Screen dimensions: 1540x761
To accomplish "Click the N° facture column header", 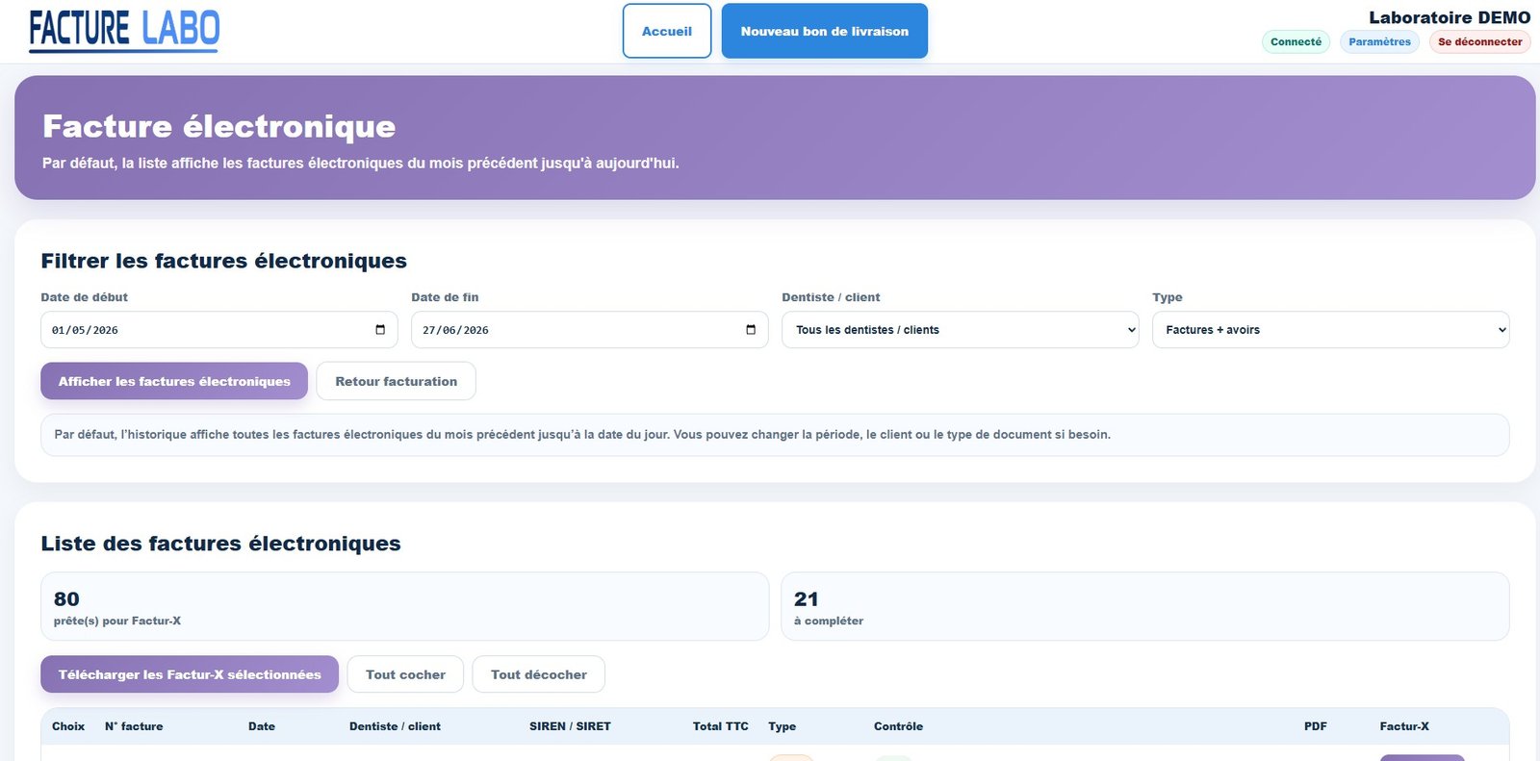I will [x=134, y=726].
